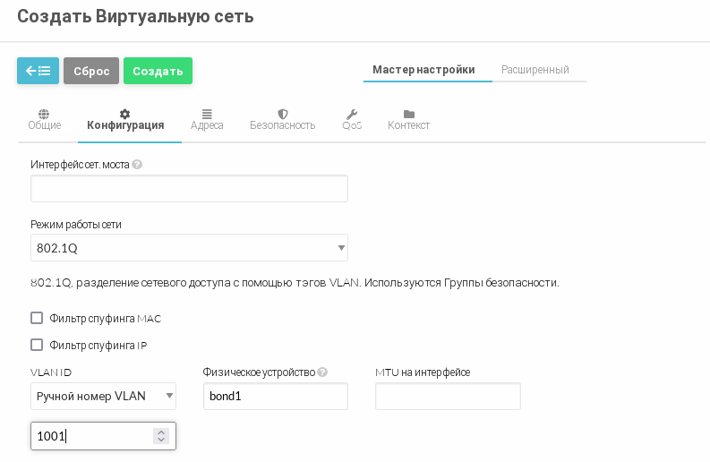Open the VLAN ID mode dropdown
710x462 pixels.
click(x=103, y=396)
